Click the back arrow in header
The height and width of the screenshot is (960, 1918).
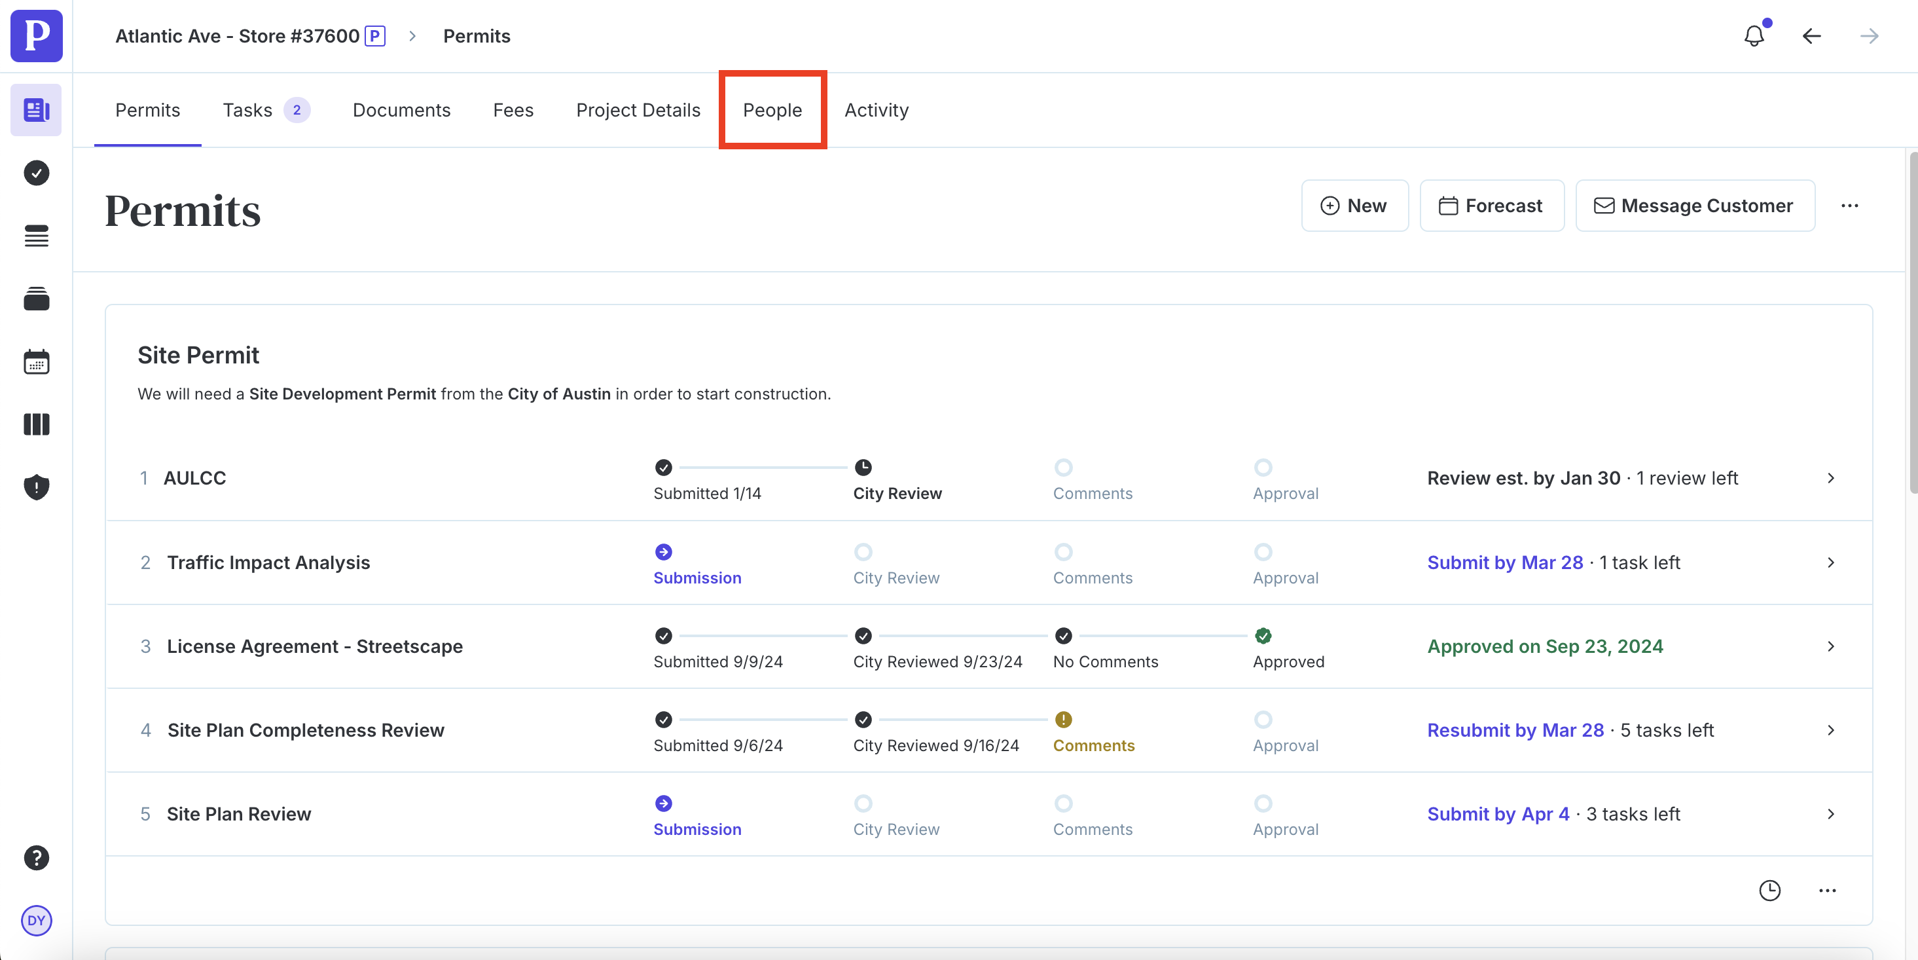pyautogui.click(x=1811, y=36)
